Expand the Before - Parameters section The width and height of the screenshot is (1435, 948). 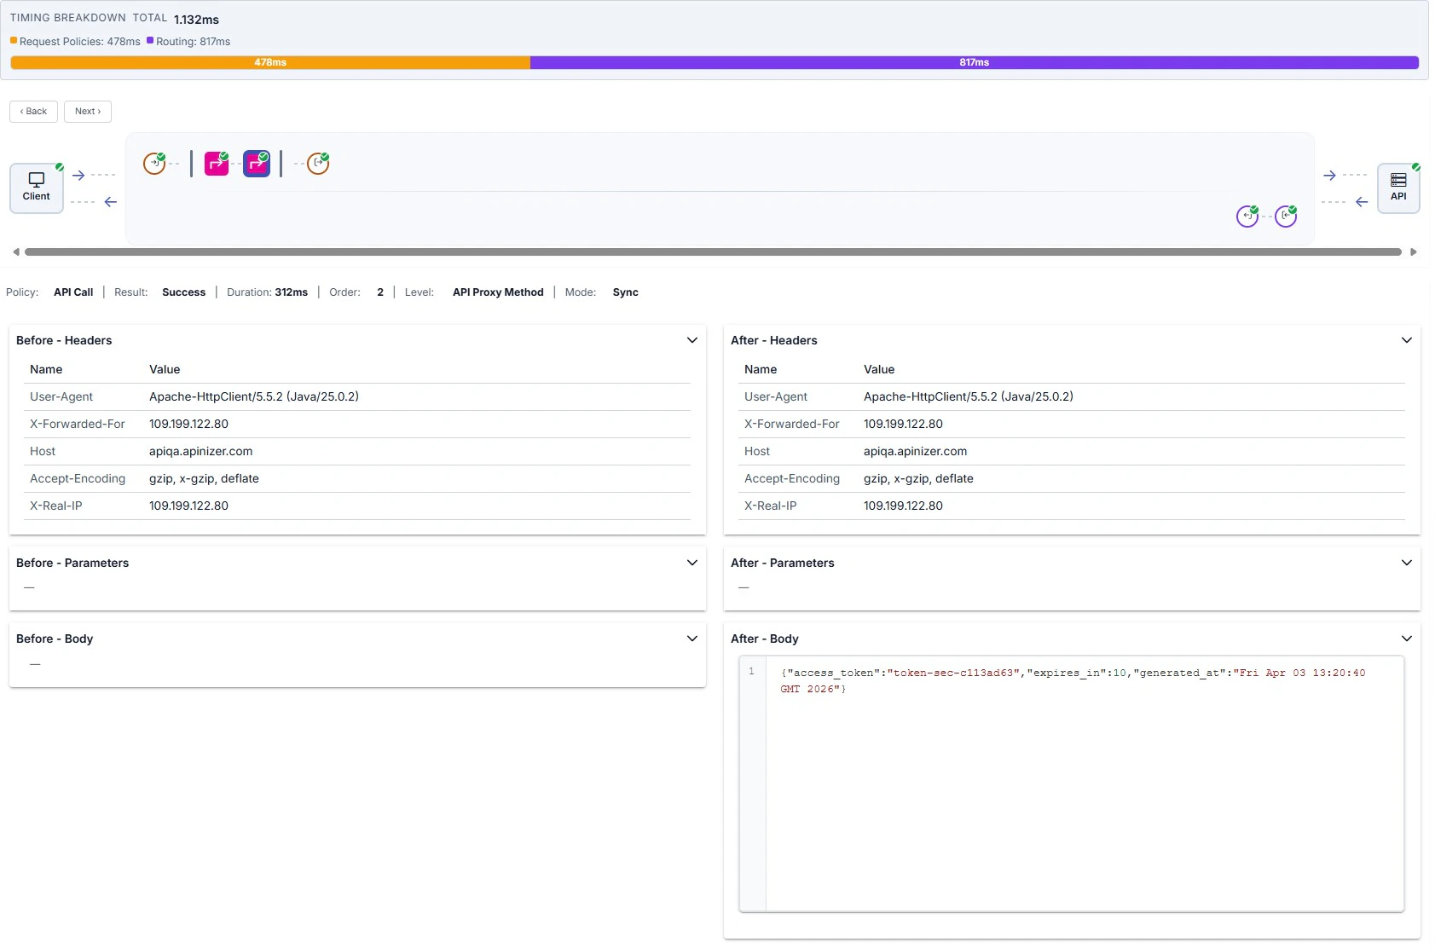(x=692, y=563)
